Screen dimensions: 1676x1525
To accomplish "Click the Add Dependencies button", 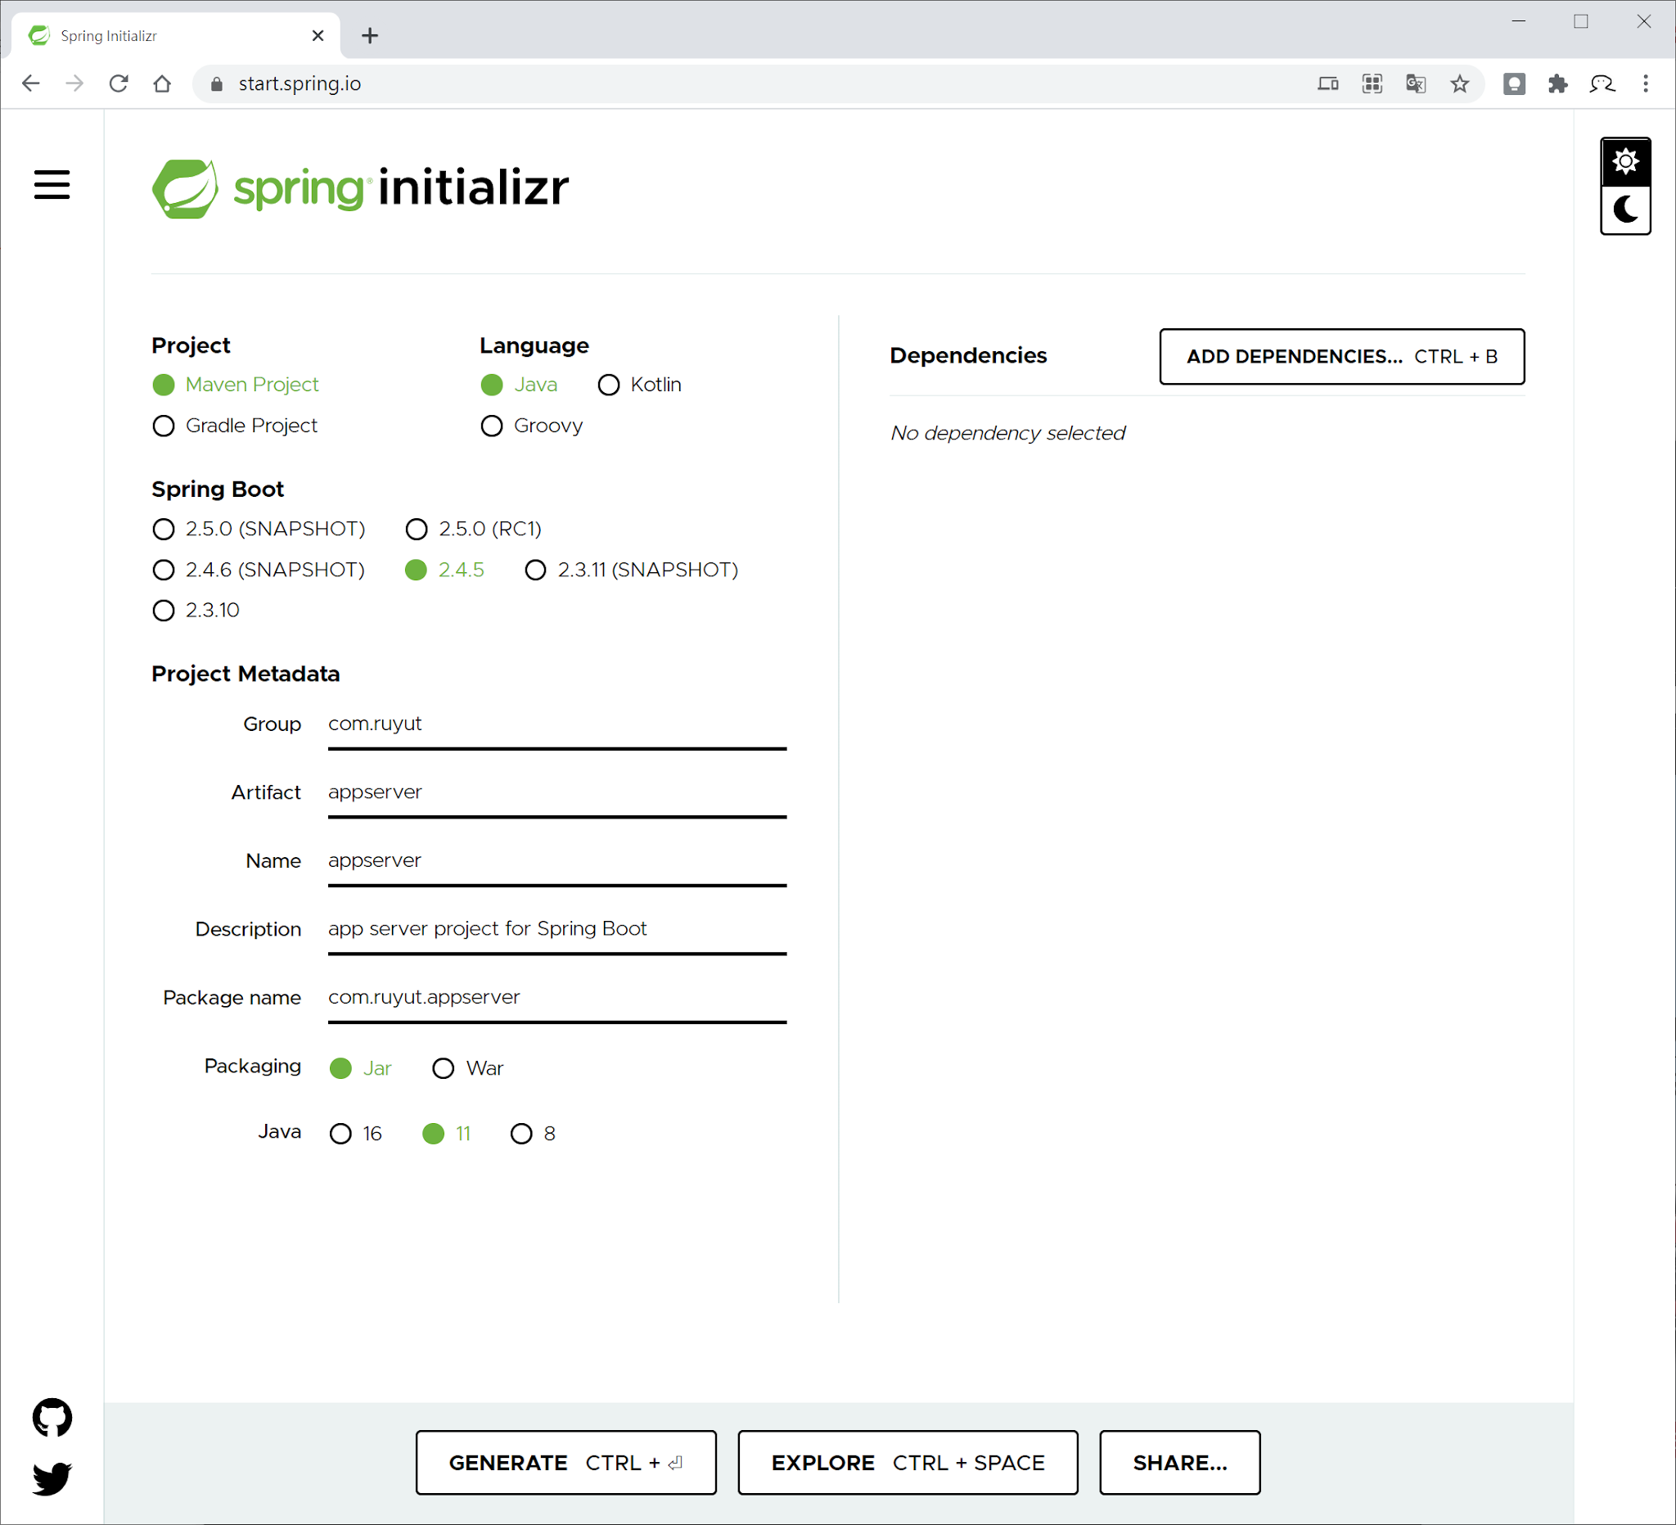I will (1341, 357).
